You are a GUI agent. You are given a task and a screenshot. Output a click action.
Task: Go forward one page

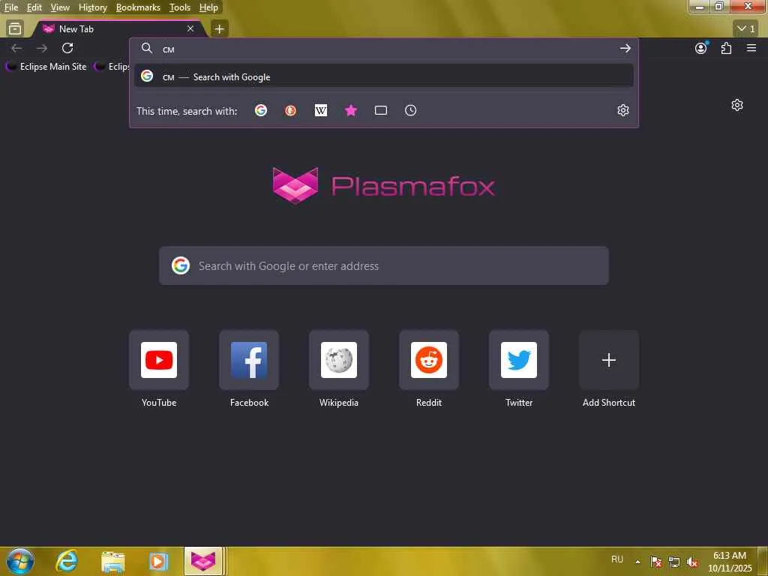(42, 48)
